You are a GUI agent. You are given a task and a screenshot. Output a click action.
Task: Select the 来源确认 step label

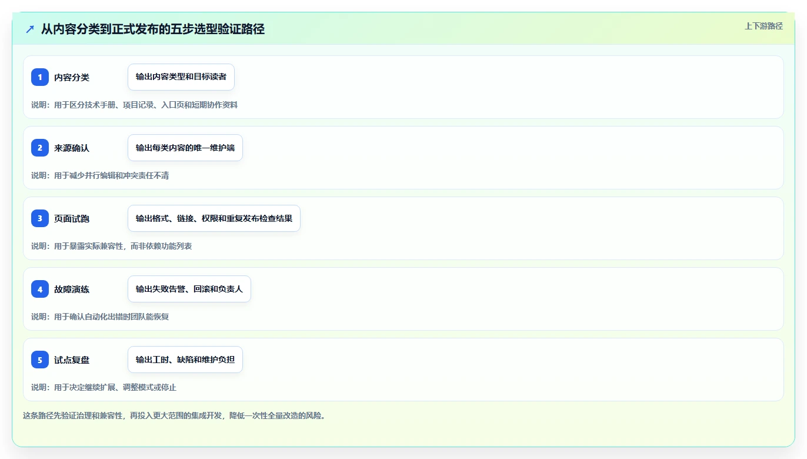(x=72, y=148)
